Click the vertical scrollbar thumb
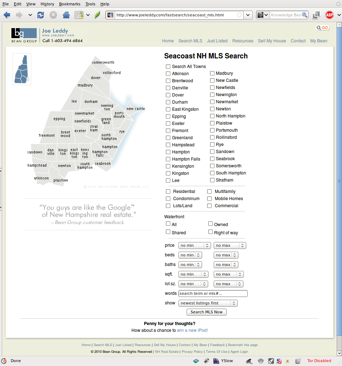The height and width of the screenshot is (366, 342). click(x=339, y=181)
